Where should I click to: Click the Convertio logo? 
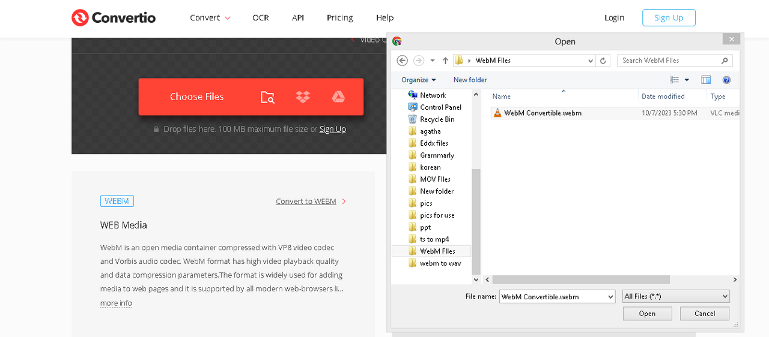click(x=114, y=18)
